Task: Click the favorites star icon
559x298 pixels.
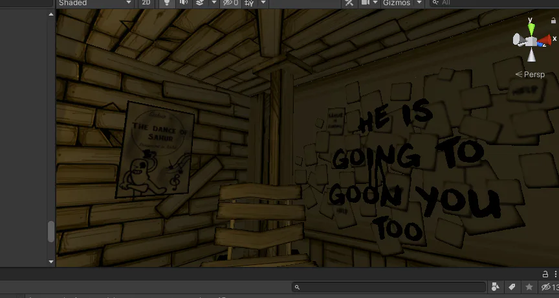Action: click(529, 286)
